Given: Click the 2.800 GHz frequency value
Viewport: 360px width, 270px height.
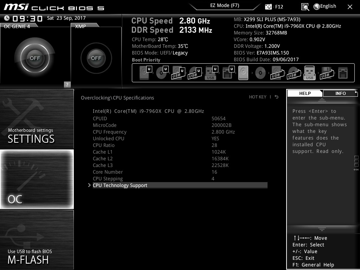Looking at the screenshot, I should click(x=223, y=132).
